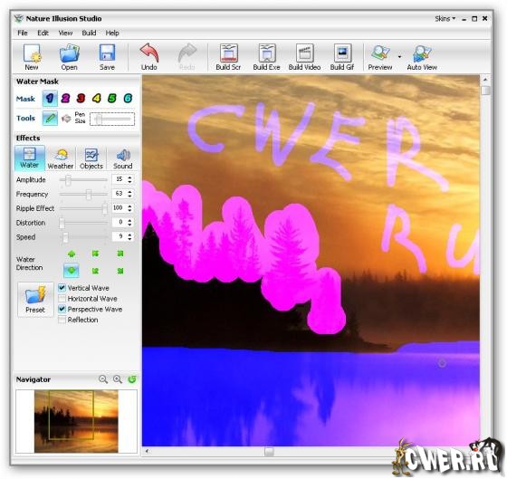
Task: Click the Ripple Effect slider track
Action: pyautogui.click(x=83, y=208)
